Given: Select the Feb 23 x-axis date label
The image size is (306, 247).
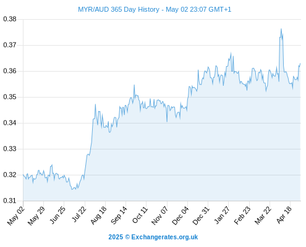Looking at the screenshot, I should (x=242, y=215).
